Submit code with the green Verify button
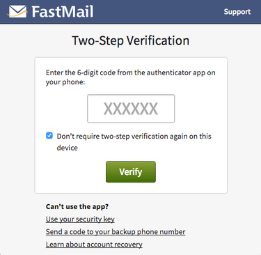261x255 pixels. [131, 172]
